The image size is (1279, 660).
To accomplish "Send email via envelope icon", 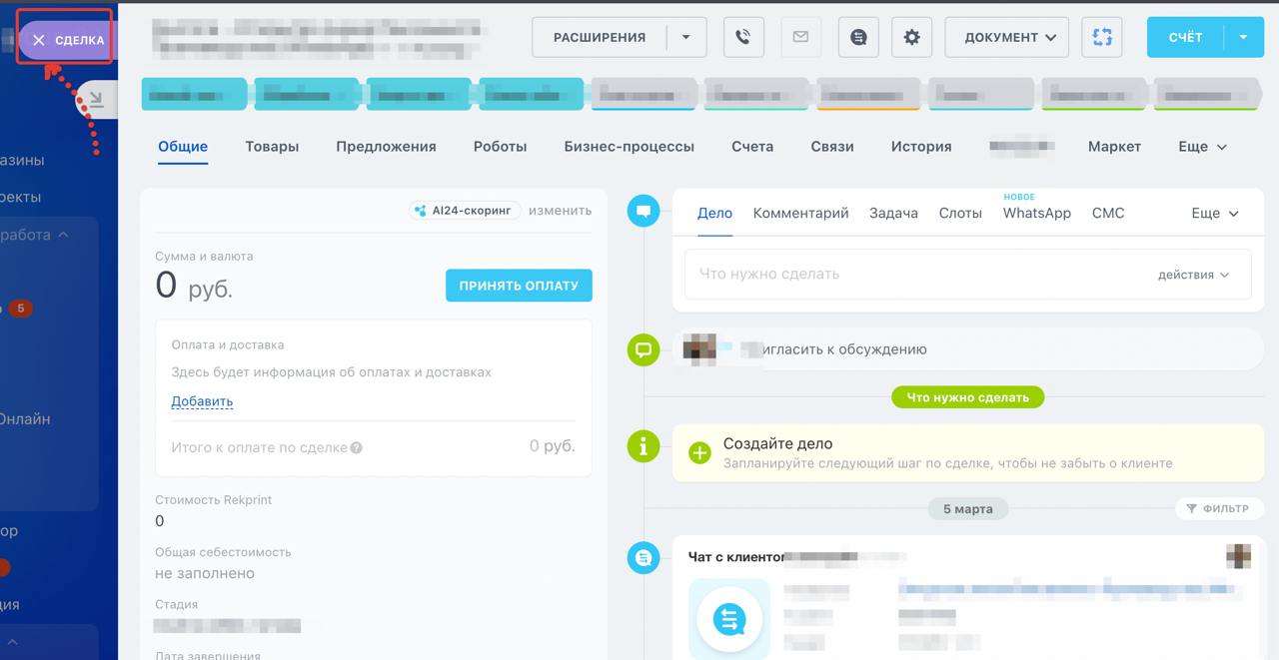I will point(800,37).
